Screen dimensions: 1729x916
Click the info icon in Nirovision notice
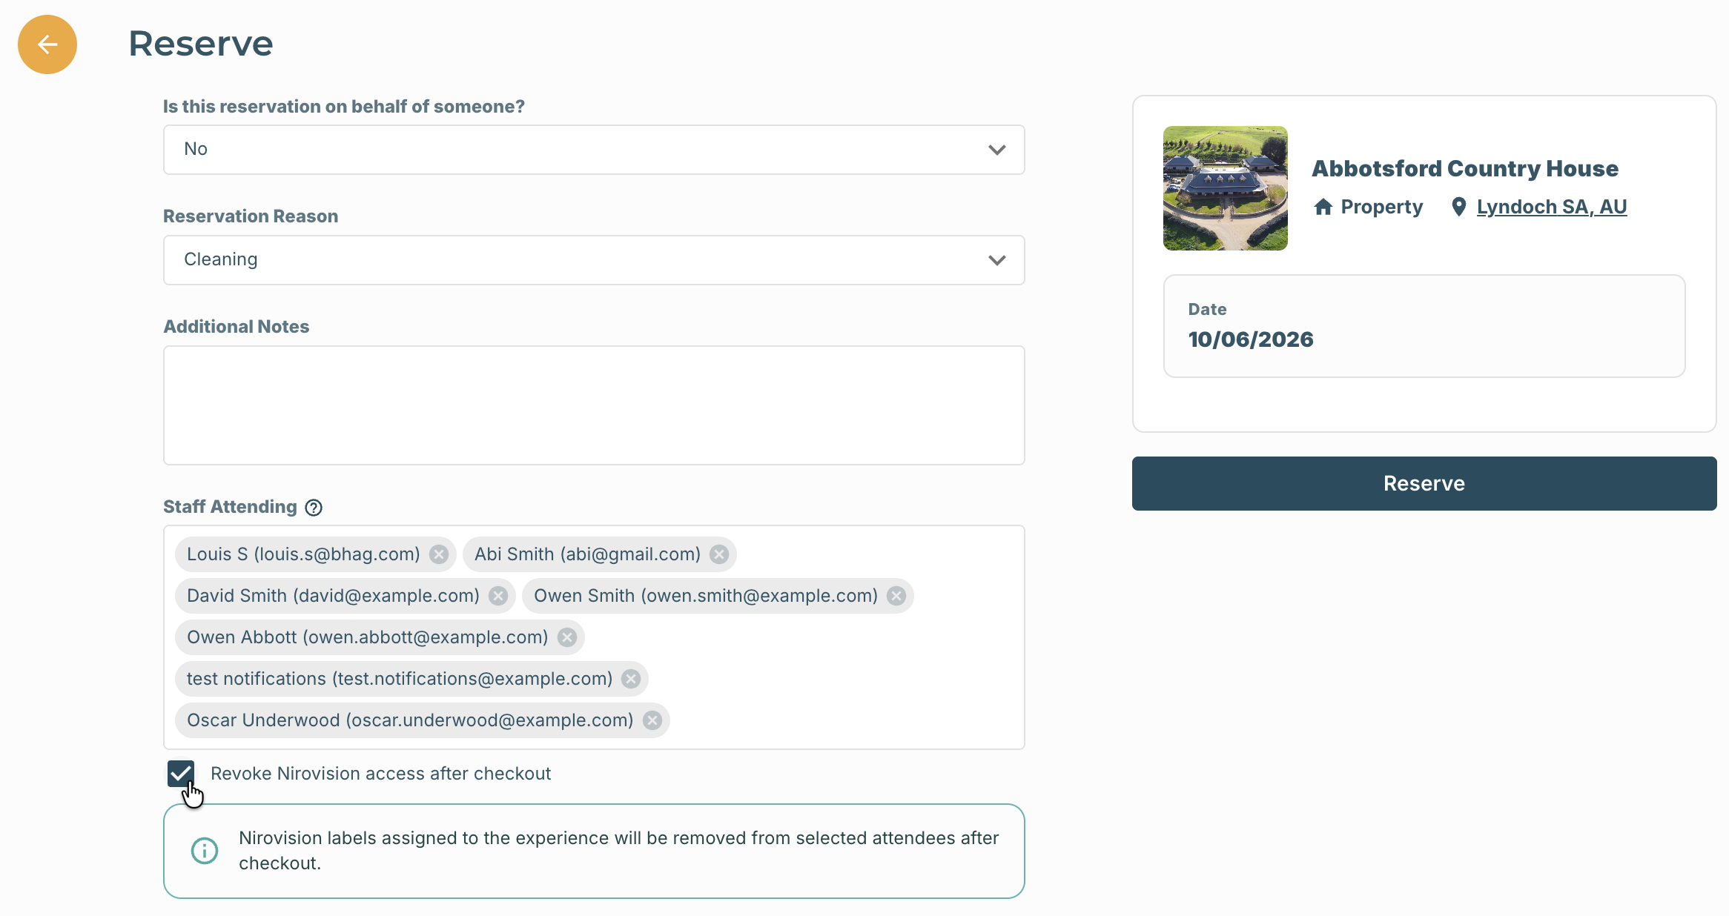click(205, 851)
